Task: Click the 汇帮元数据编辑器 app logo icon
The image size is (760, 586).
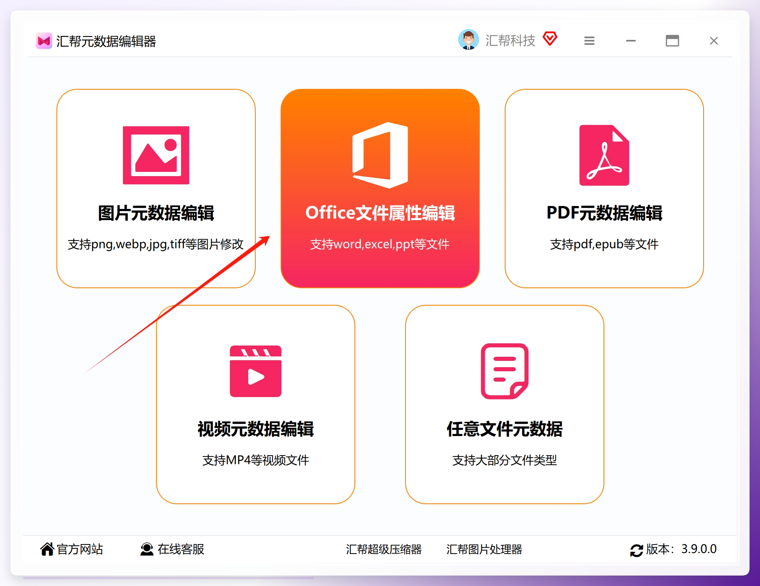Action: click(44, 41)
